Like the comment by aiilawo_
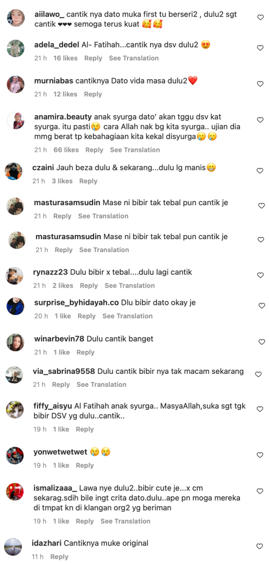269x564 pixels. point(260,17)
